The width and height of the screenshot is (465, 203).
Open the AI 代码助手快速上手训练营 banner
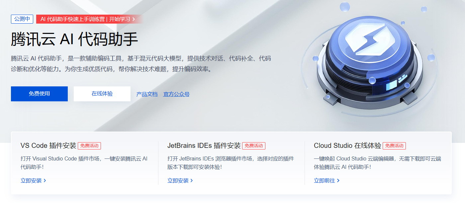click(89, 19)
